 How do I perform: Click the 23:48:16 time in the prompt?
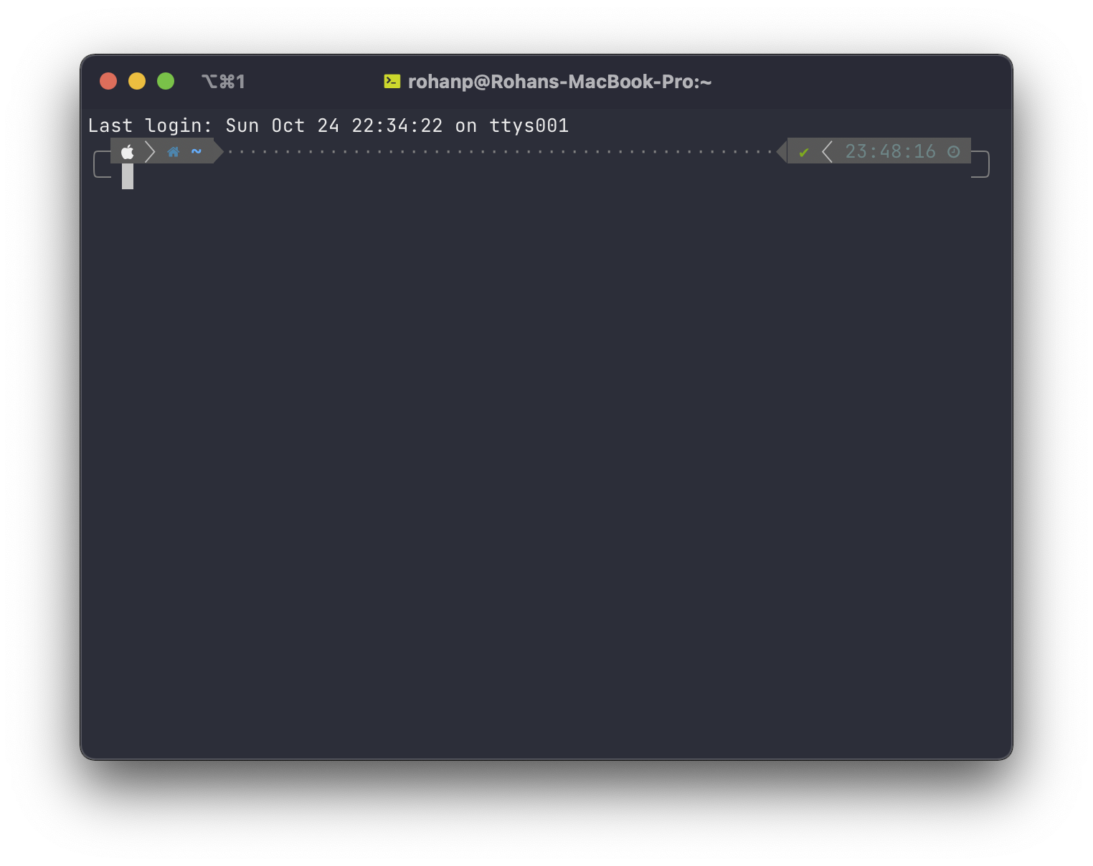(x=890, y=151)
